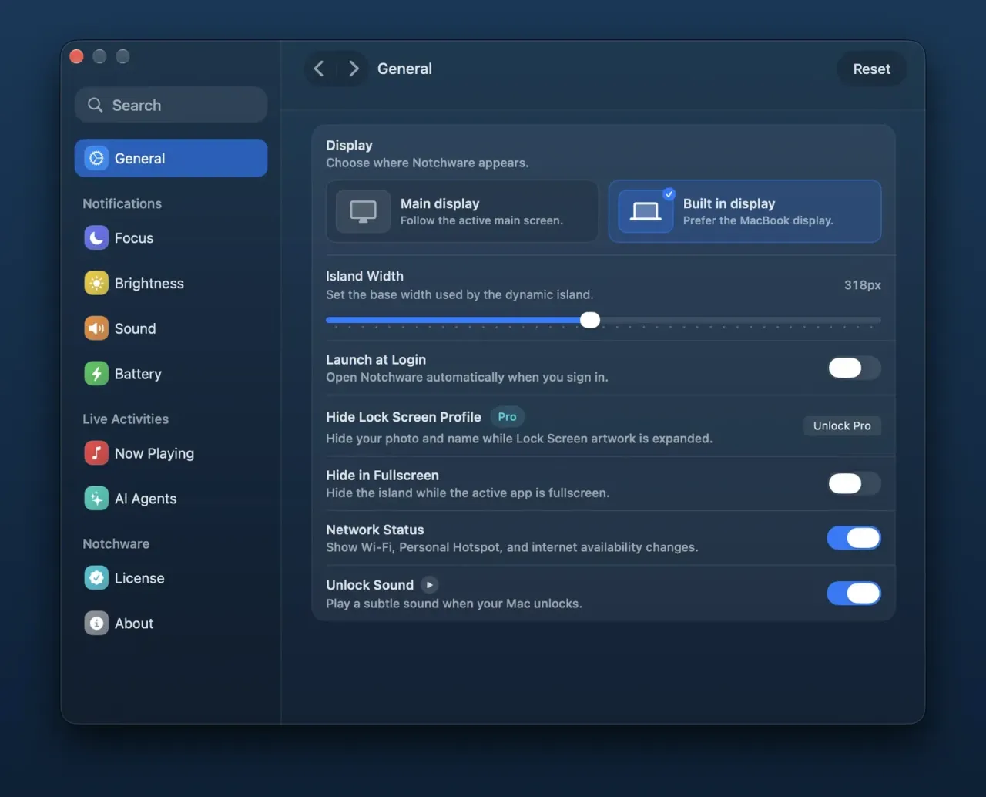Screen dimensions: 986x797
Task: Click the Live Activities section header
Action: coord(126,419)
